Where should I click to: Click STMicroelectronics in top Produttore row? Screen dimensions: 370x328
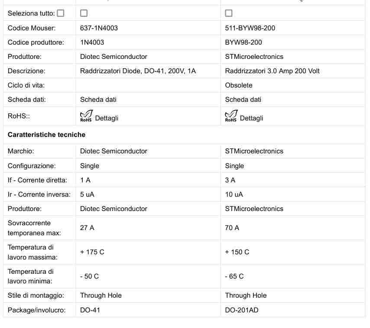coord(254,57)
